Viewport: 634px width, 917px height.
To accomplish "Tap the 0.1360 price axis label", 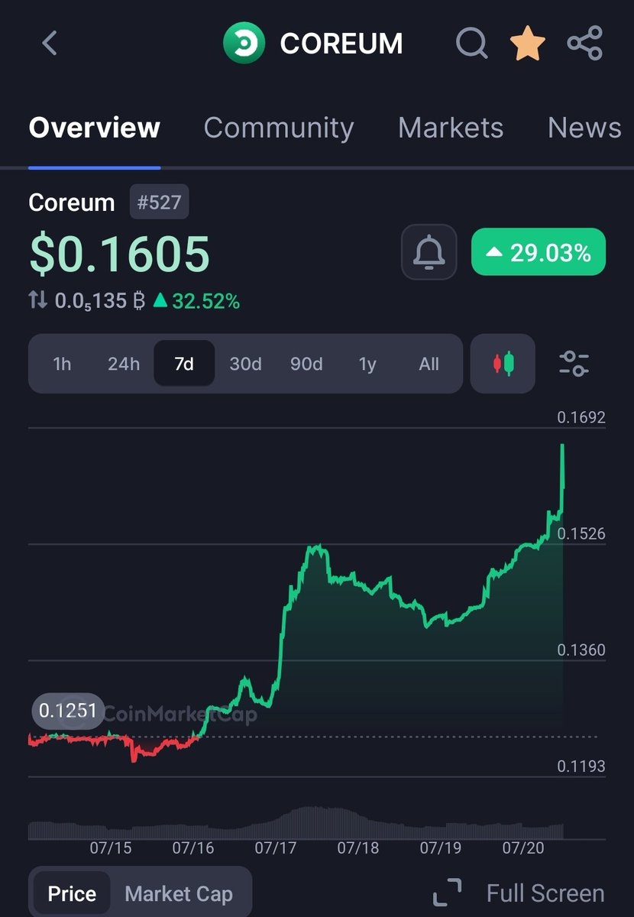I will 581,650.
